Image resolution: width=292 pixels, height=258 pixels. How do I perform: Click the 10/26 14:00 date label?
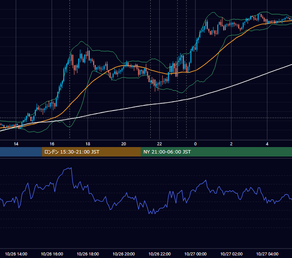click(16, 254)
